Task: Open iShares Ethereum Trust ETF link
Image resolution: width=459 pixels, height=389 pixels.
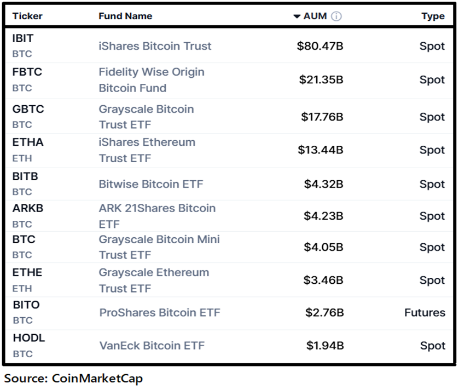Action: pyautogui.click(x=147, y=150)
